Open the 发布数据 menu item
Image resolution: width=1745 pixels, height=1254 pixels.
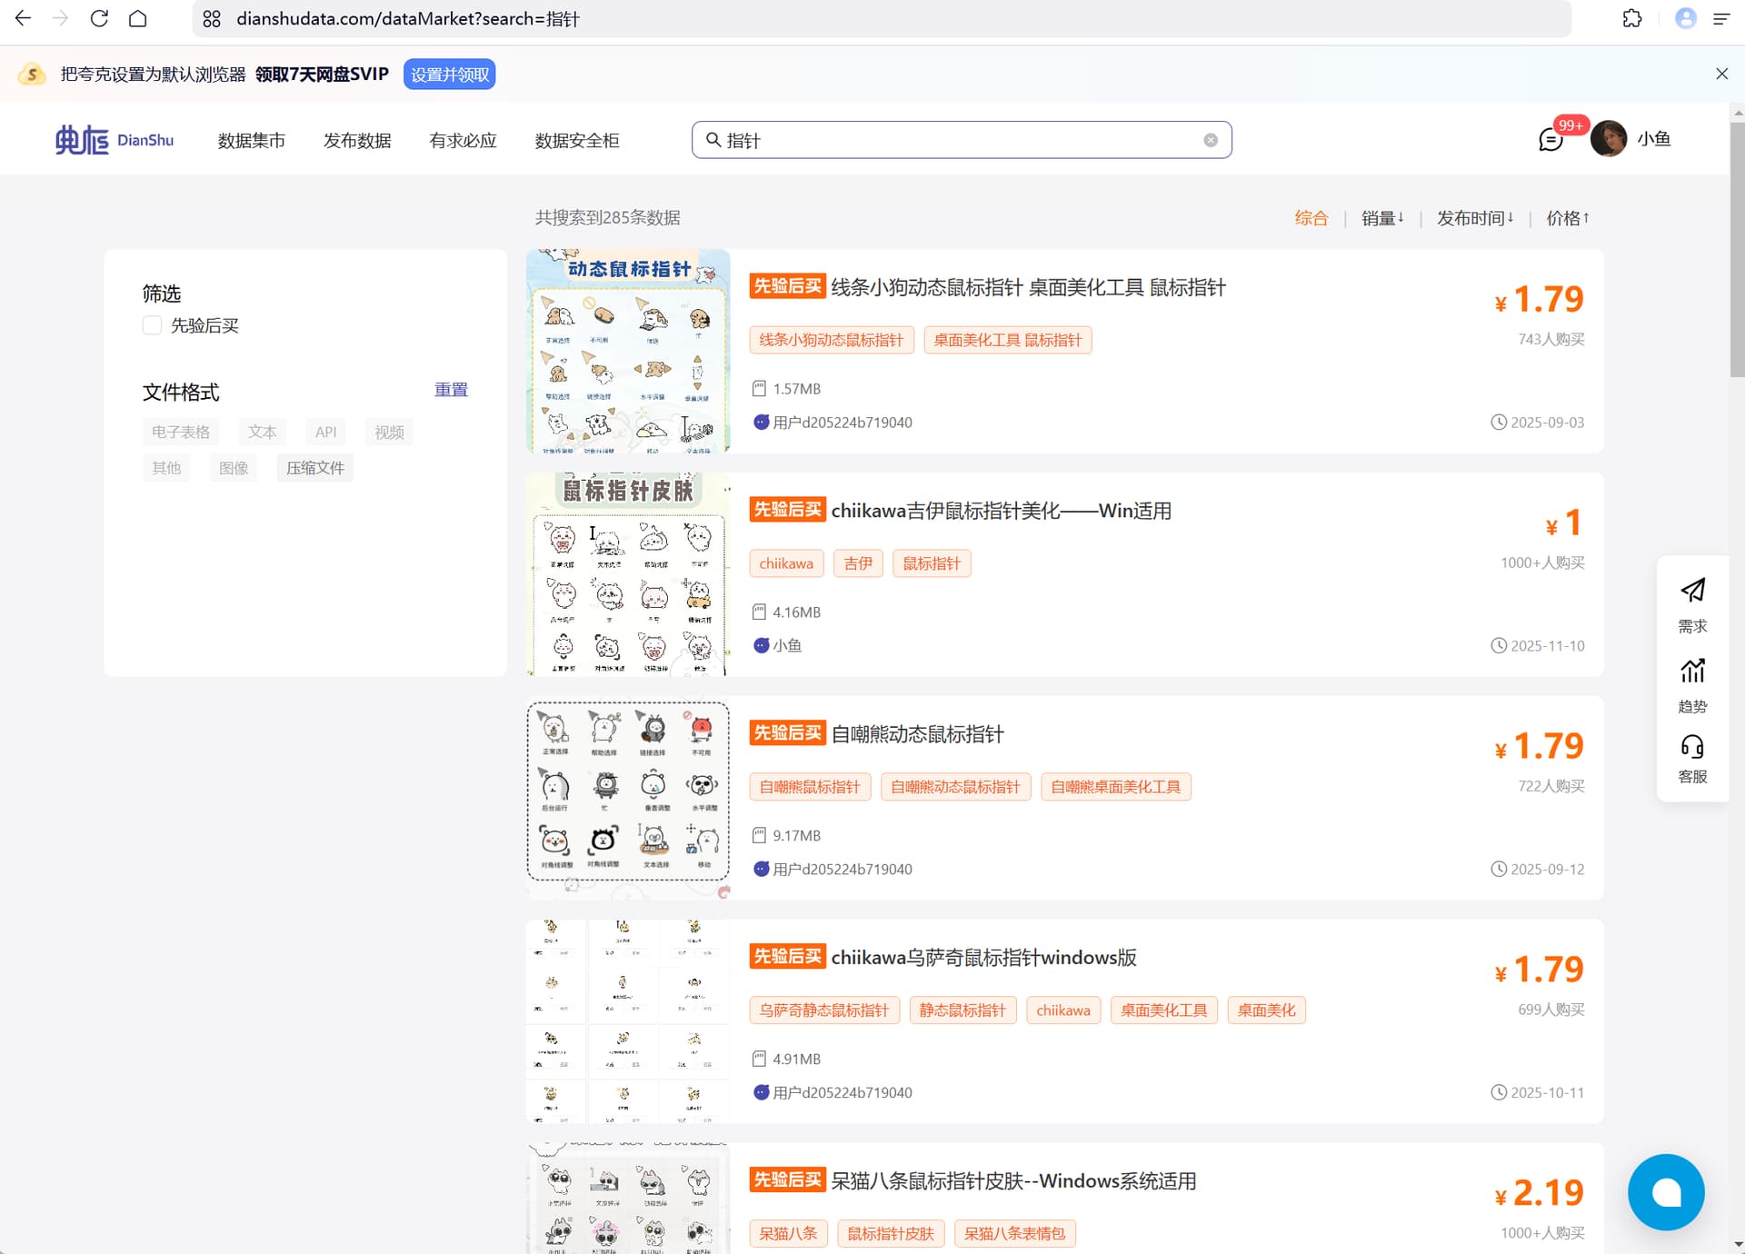click(x=357, y=141)
